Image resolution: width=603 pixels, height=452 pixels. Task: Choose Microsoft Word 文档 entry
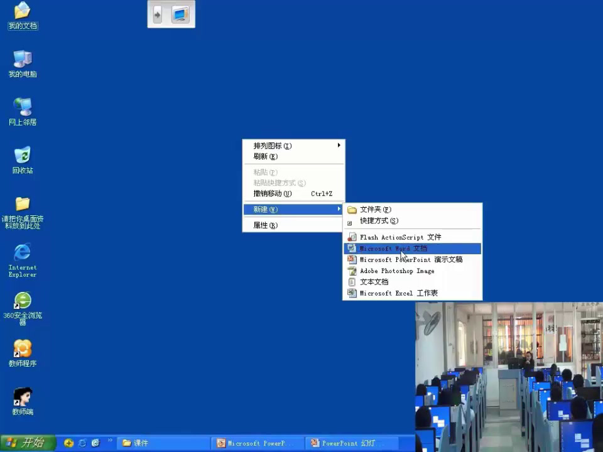point(412,249)
